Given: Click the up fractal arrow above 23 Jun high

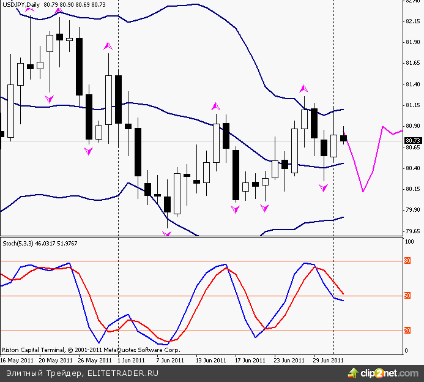Looking at the screenshot, I should coord(303,88).
